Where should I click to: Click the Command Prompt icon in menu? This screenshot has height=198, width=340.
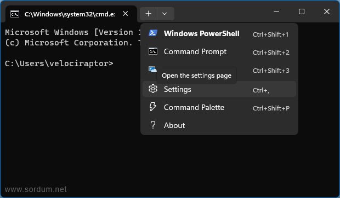click(x=153, y=51)
